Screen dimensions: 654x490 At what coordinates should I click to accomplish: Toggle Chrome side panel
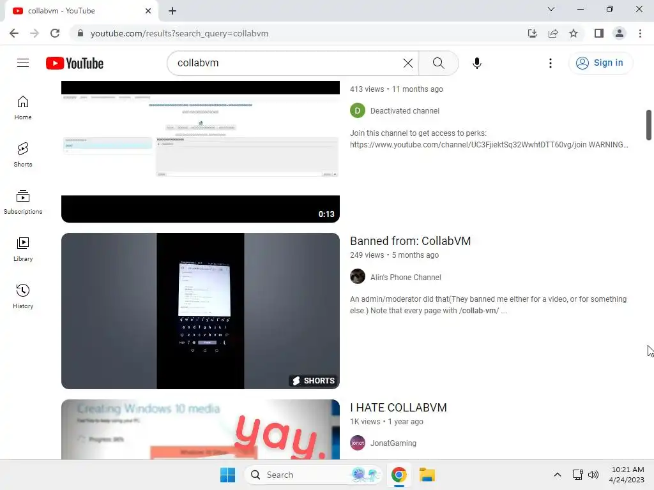(599, 33)
